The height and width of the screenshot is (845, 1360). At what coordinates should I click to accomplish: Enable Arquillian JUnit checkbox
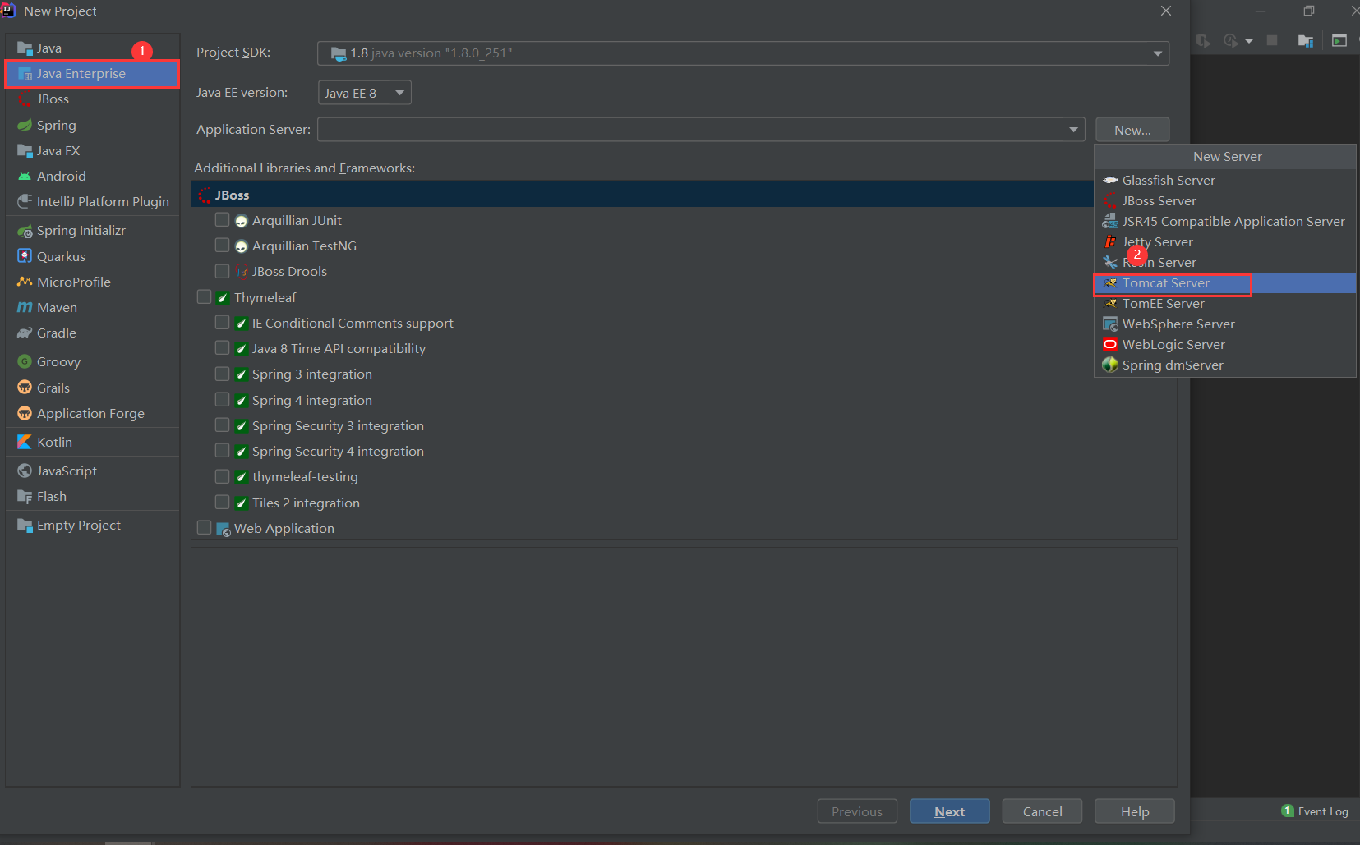coord(222,220)
